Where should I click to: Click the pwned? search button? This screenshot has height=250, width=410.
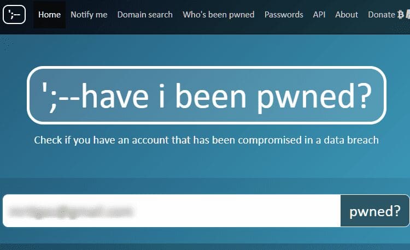coord(375,211)
